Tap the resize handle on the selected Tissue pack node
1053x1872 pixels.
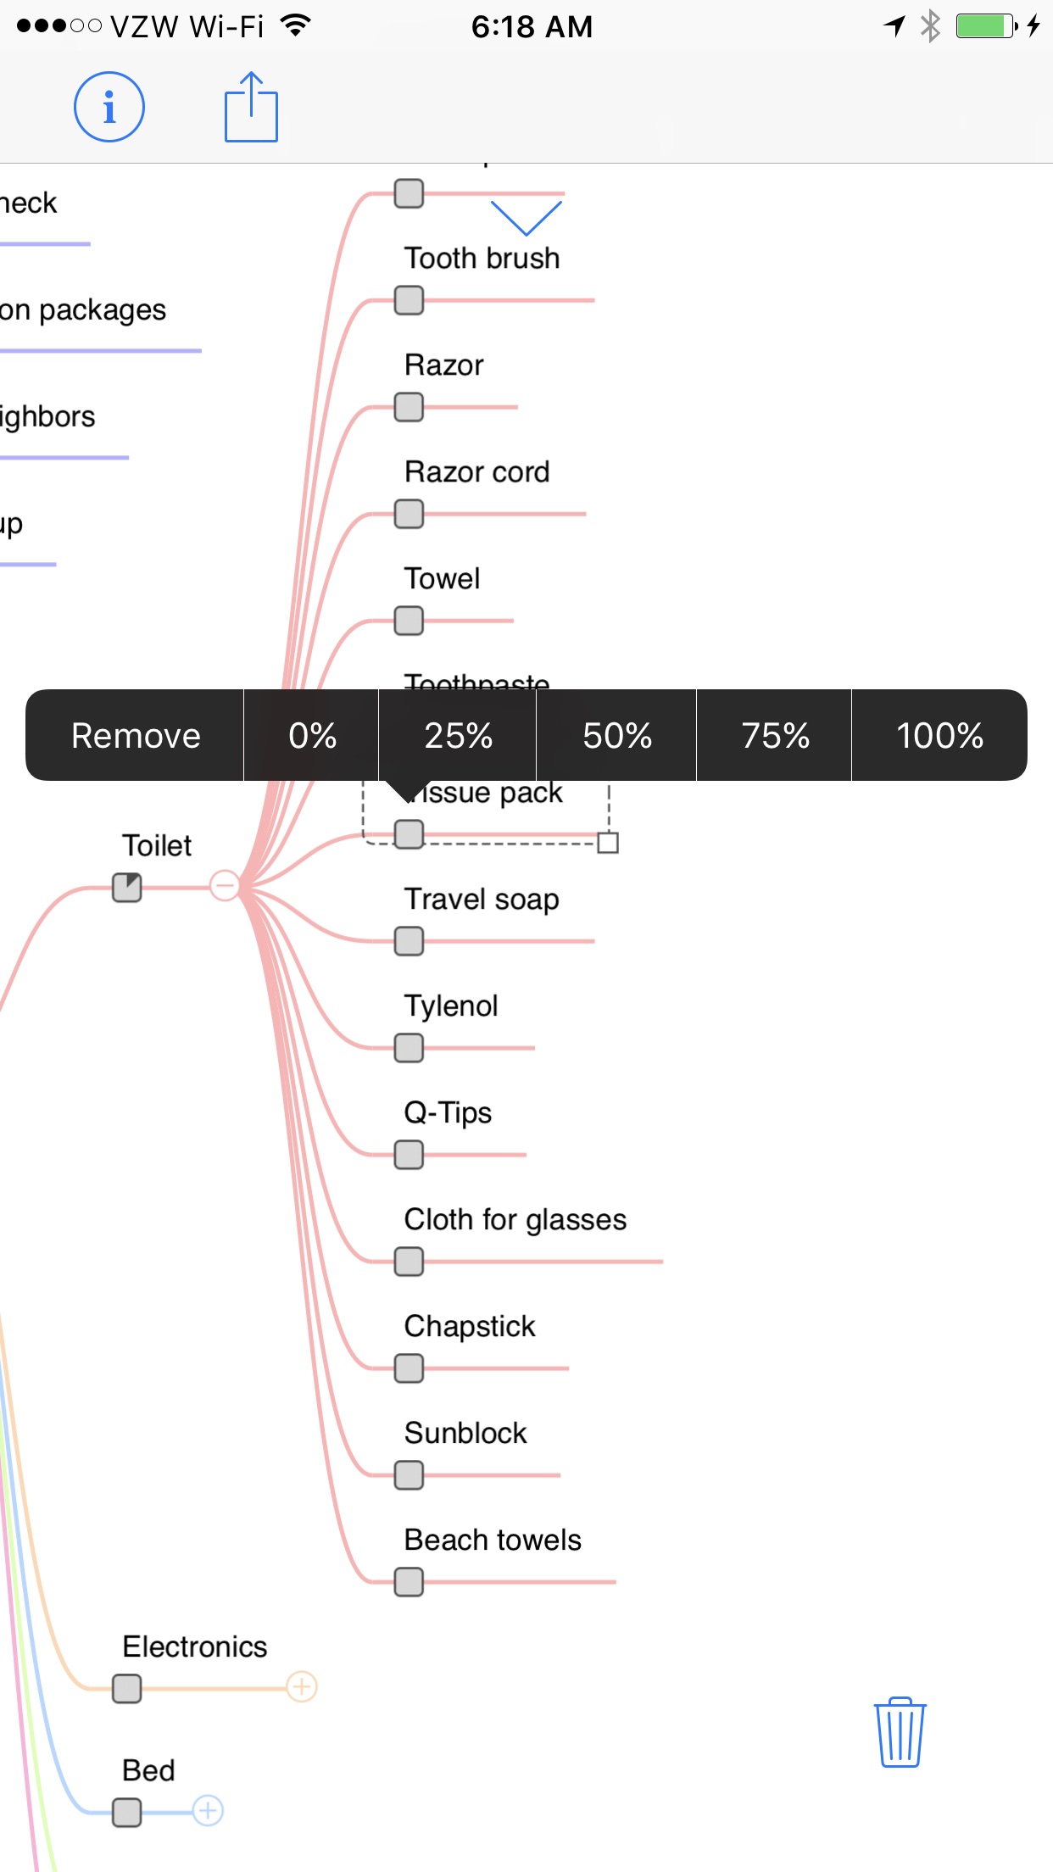[608, 843]
